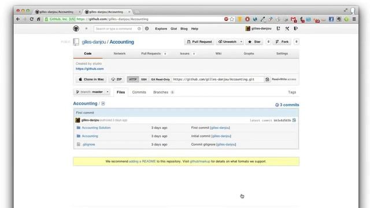This screenshot has height=208, width=370.
Task: Open the Issues tab
Action: (x=187, y=54)
